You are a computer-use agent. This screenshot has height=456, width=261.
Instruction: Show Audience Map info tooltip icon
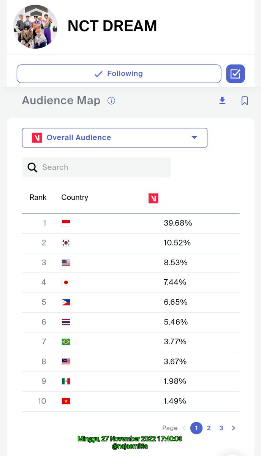111,101
